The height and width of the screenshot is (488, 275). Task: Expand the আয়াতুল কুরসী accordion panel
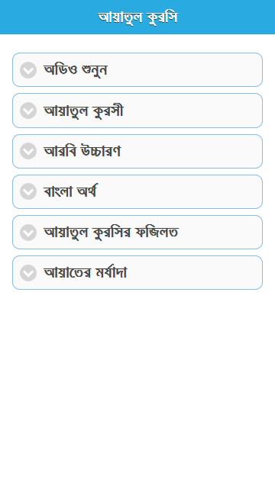click(x=137, y=111)
